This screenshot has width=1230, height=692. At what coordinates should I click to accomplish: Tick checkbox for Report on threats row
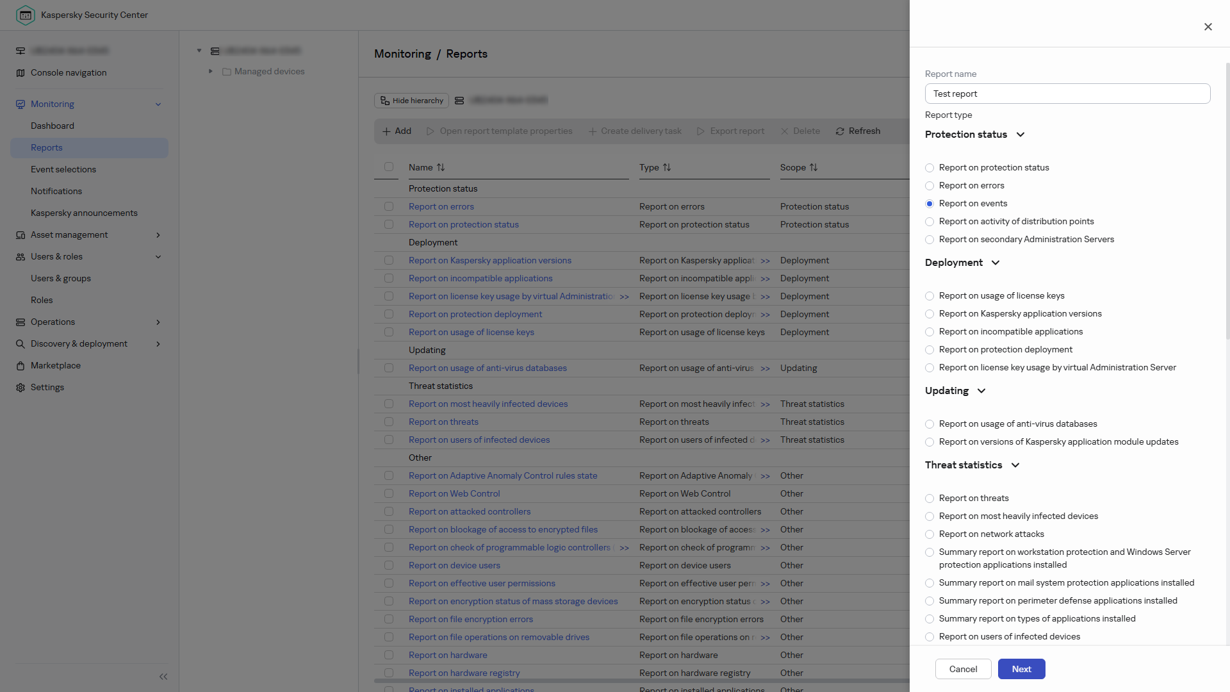point(389,422)
